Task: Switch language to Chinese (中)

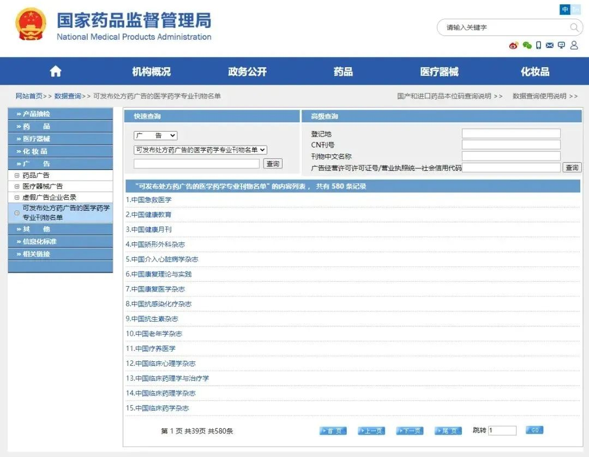Action: (564, 9)
